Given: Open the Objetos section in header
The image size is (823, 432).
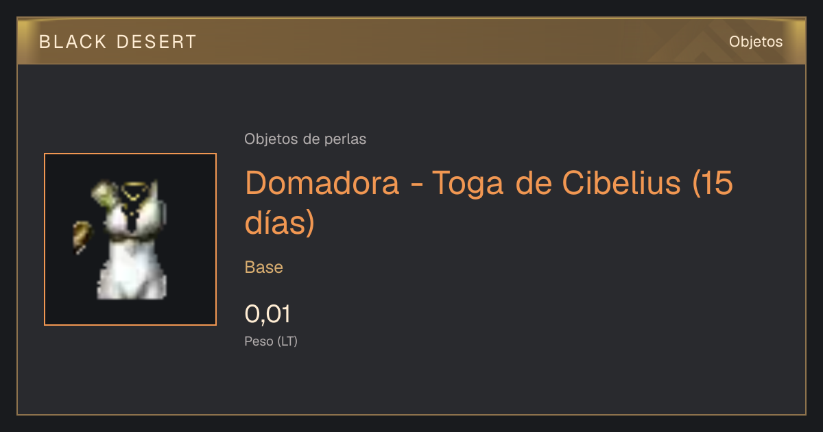Looking at the screenshot, I should tap(756, 41).
